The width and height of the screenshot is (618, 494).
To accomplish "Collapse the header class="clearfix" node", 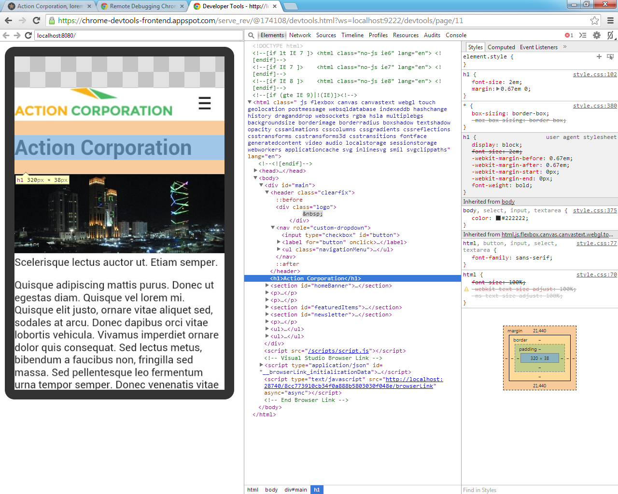I will coord(267,192).
